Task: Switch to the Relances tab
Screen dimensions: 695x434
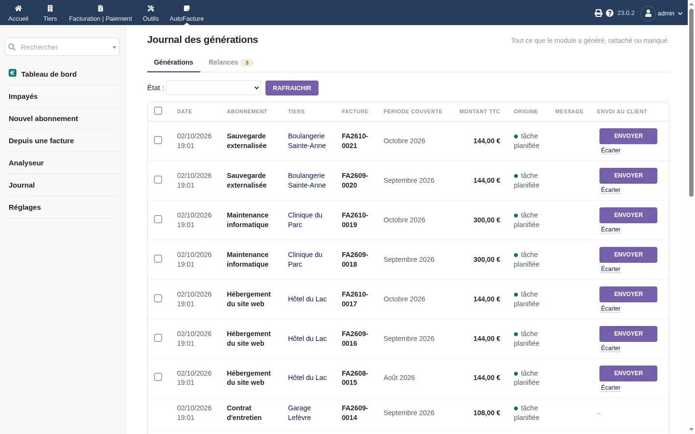Action: [x=231, y=62]
